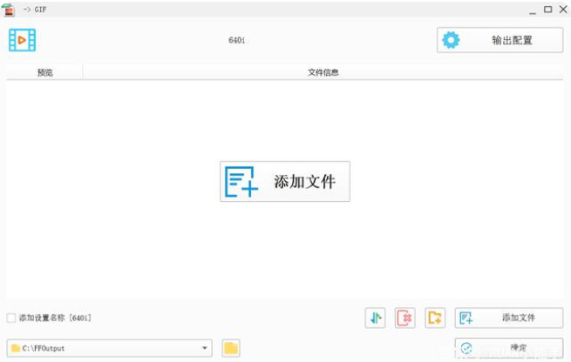Screen dimensions: 571x362
Task: Click inside the C:\FFOutput path field
Action: (x=105, y=348)
